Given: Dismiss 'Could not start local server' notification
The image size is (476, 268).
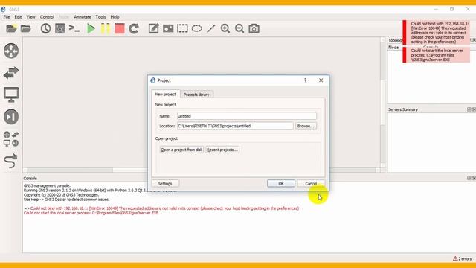Looking at the screenshot, I should [x=437, y=55].
